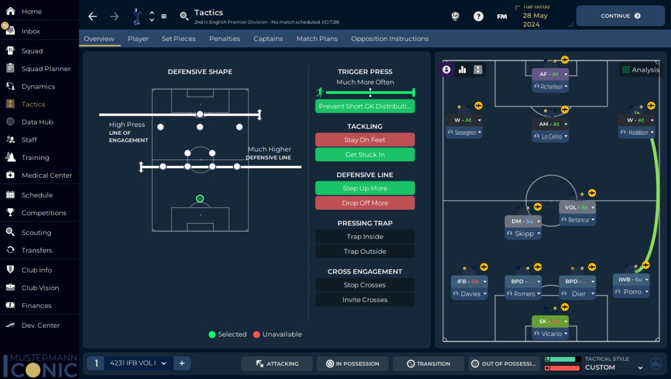
Task: Select the bar chart view icon on pitch
Action: click(462, 70)
